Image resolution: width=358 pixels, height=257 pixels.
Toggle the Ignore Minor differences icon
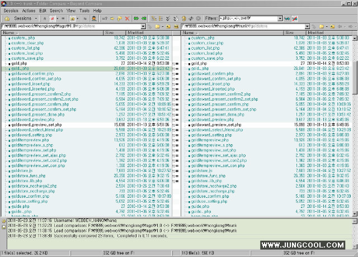pos(85,18)
